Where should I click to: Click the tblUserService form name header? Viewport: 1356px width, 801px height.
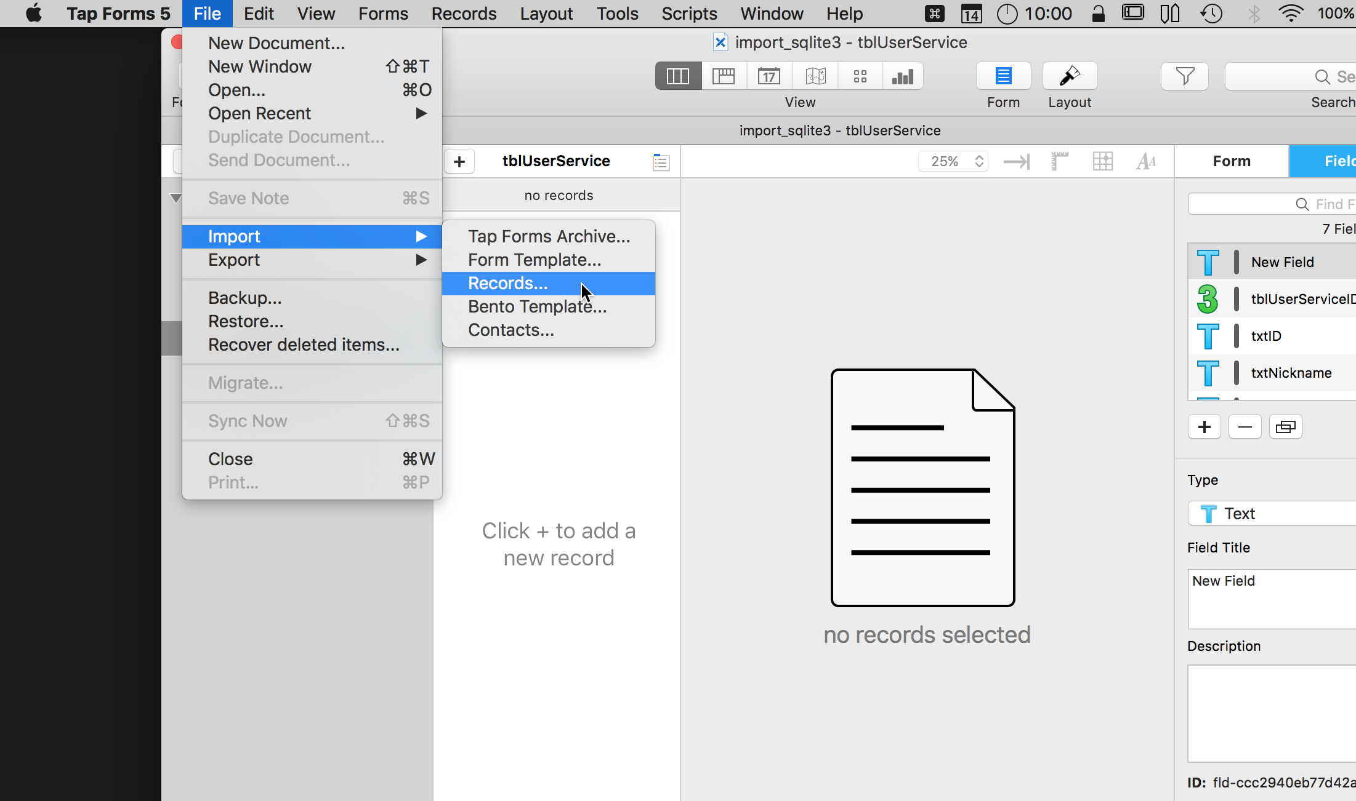556,161
